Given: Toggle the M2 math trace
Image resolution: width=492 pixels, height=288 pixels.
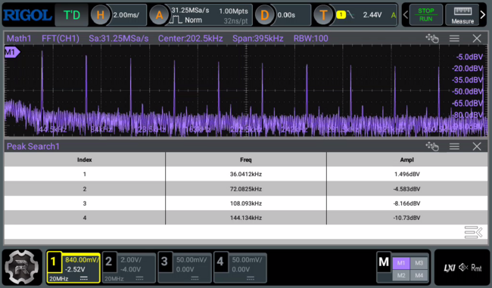Looking at the screenshot, I should pos(401,275).
